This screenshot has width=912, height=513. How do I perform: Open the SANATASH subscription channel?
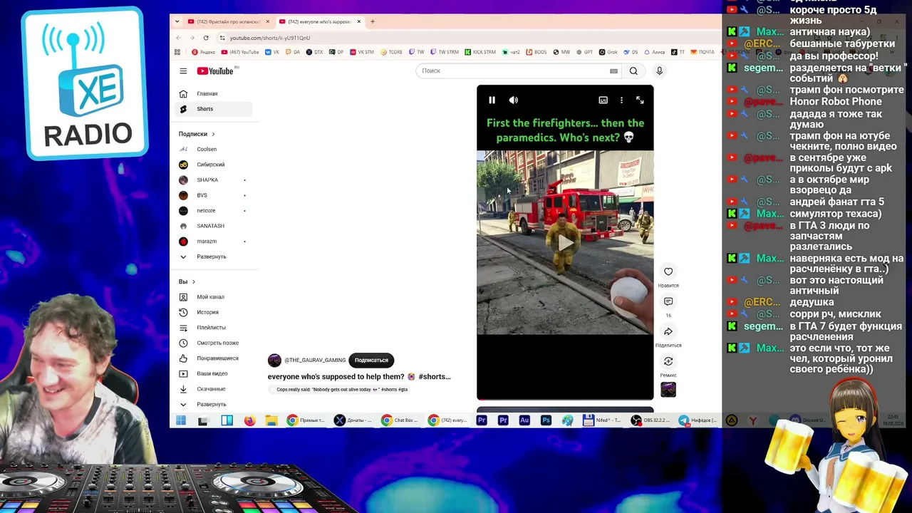[x=214, y=226]
